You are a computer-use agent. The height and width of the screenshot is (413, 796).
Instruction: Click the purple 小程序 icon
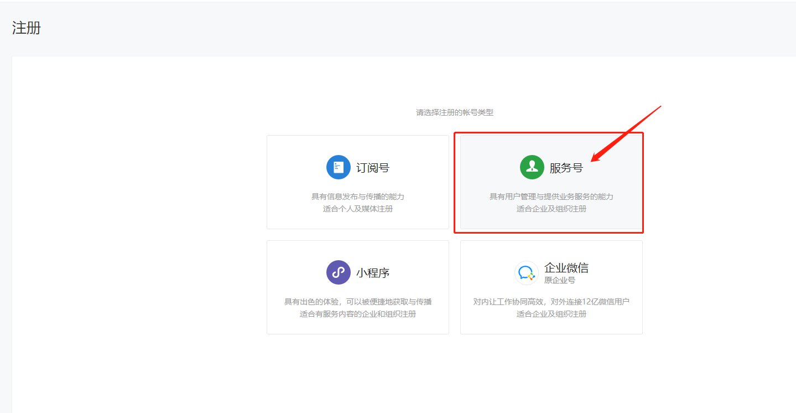coord(339,272)
